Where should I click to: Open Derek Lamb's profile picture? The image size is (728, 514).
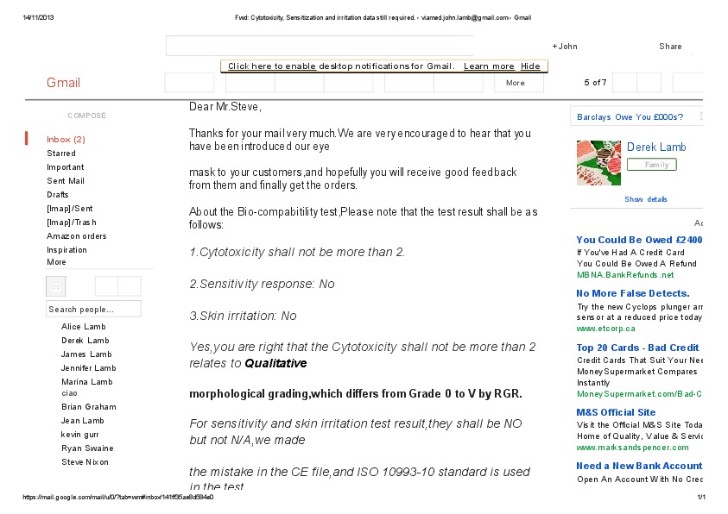click(598, 163)
